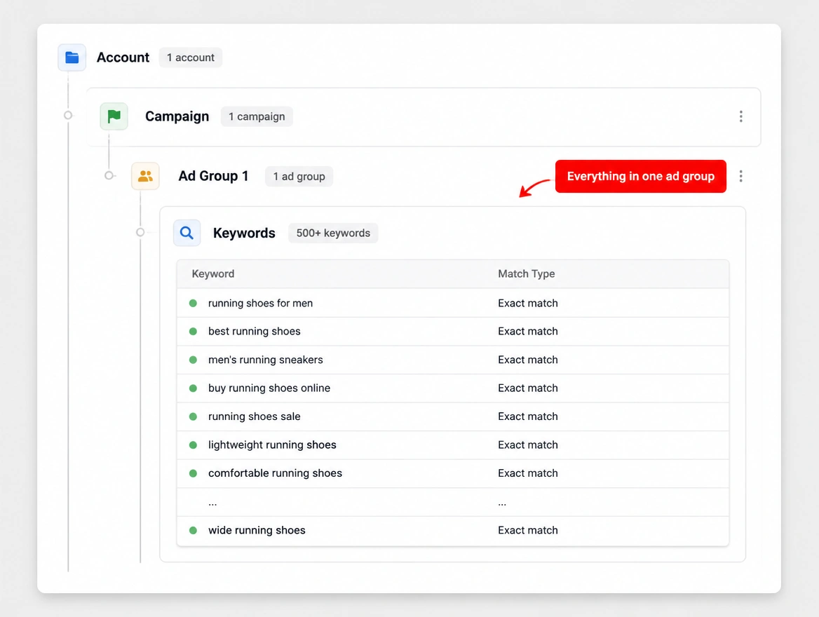The image size is (819, 617).
Task: Click status dot for running shoes sale
Action: [194, 417]
